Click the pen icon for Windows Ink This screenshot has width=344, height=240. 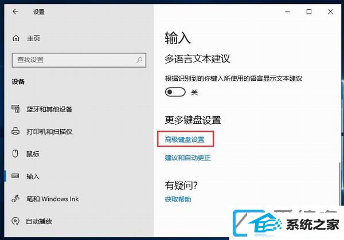pos(15,198)
